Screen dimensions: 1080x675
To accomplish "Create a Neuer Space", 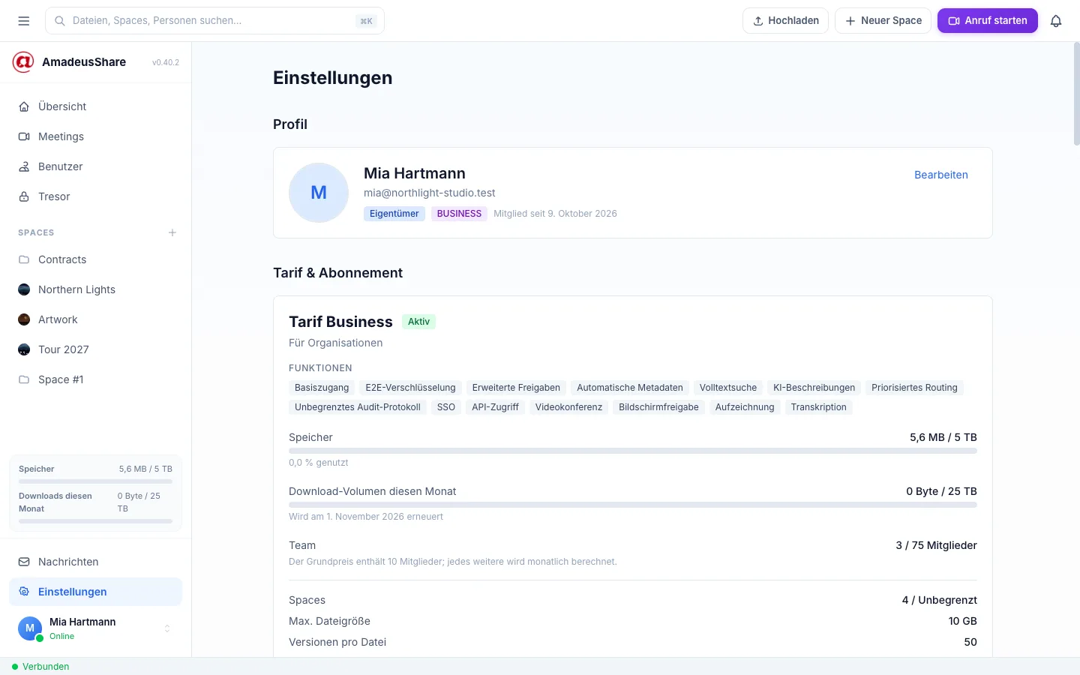I will tap(883, 21).
